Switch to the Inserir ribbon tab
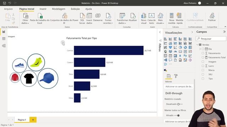227x127 pixels. pos(43,9)
